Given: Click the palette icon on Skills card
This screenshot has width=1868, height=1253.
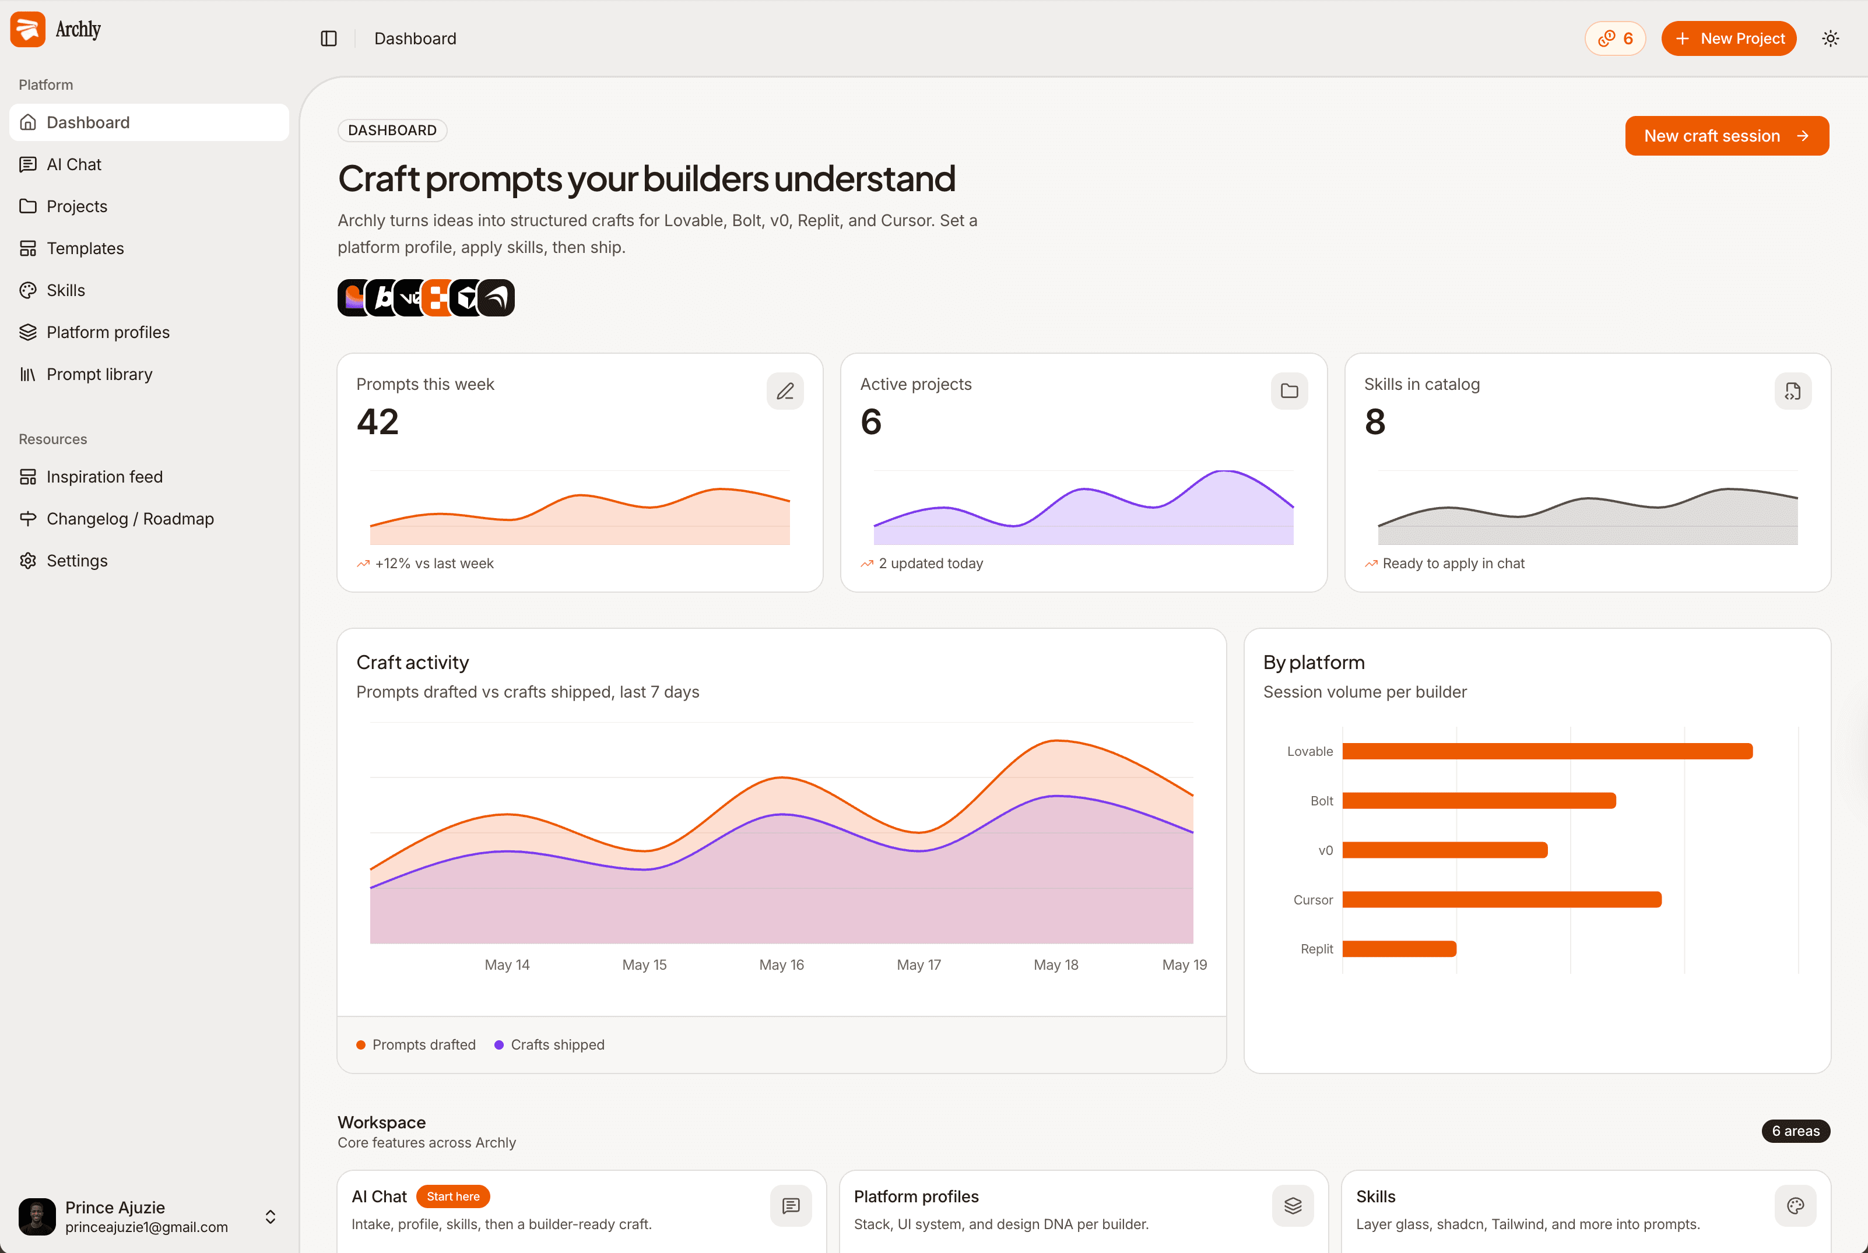Looking at the screenshot, I should (1795, 1206).
